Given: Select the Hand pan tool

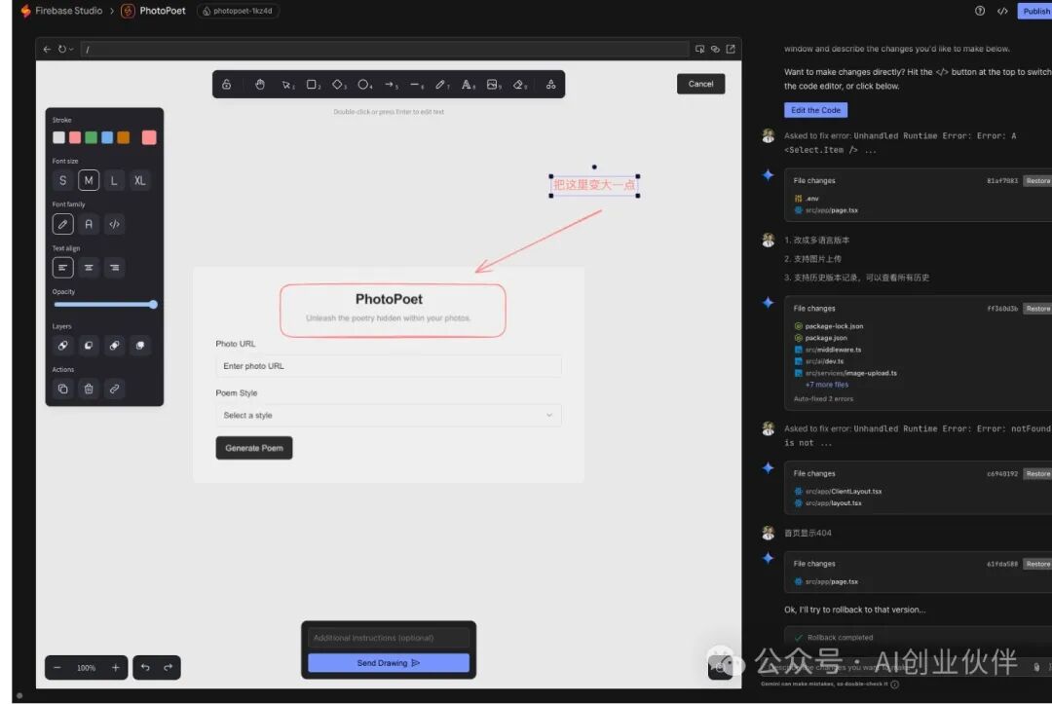Looking at the screenshot, I should pyautogui.click(x=260, y=85).
